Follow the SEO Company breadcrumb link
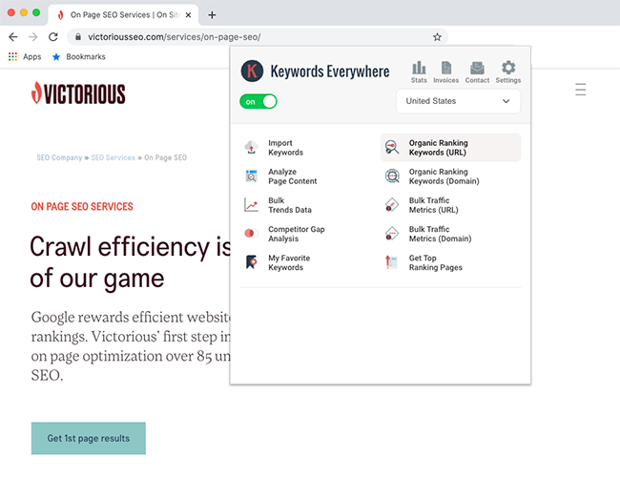 click(59, 157)
